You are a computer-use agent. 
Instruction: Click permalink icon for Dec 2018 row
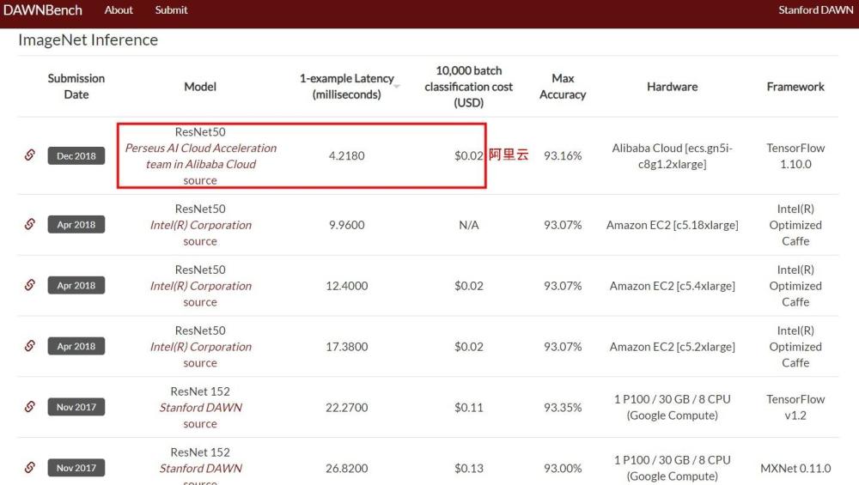point(29,155)
